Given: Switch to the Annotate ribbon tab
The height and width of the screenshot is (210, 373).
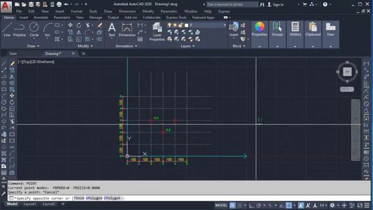Looking at the screenshot, I should click(41, 17).
